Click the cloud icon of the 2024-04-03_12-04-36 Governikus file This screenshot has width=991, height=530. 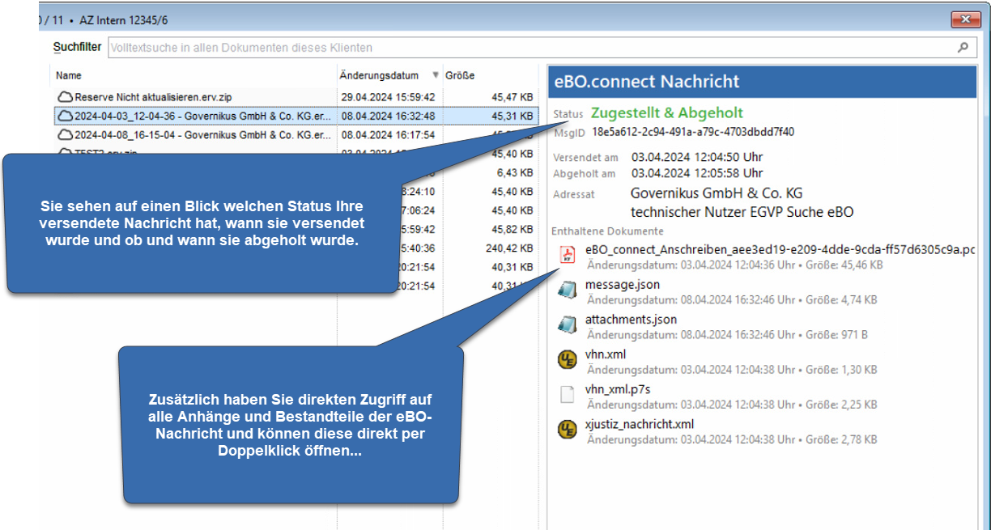pyautogui.click(x=65, y=117)
